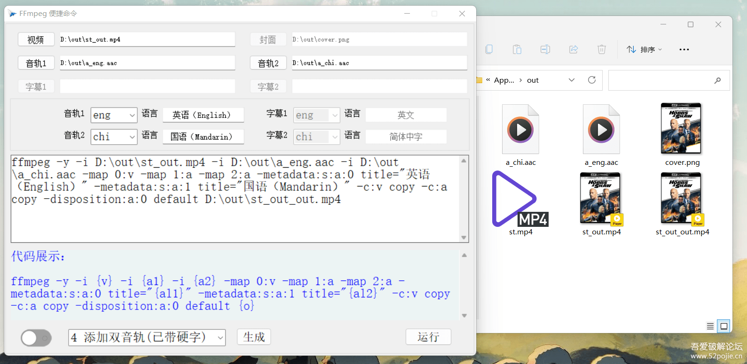
Task: Click the 生成 button
Action: click(x=254, y=337)
